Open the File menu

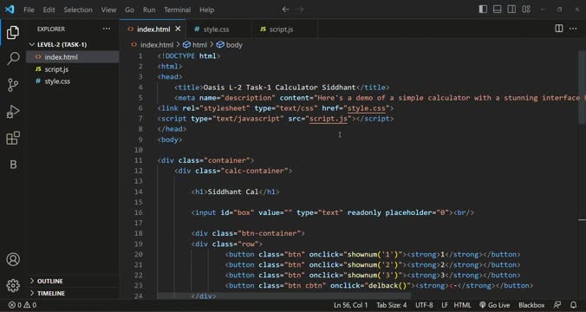pos(29,10)
